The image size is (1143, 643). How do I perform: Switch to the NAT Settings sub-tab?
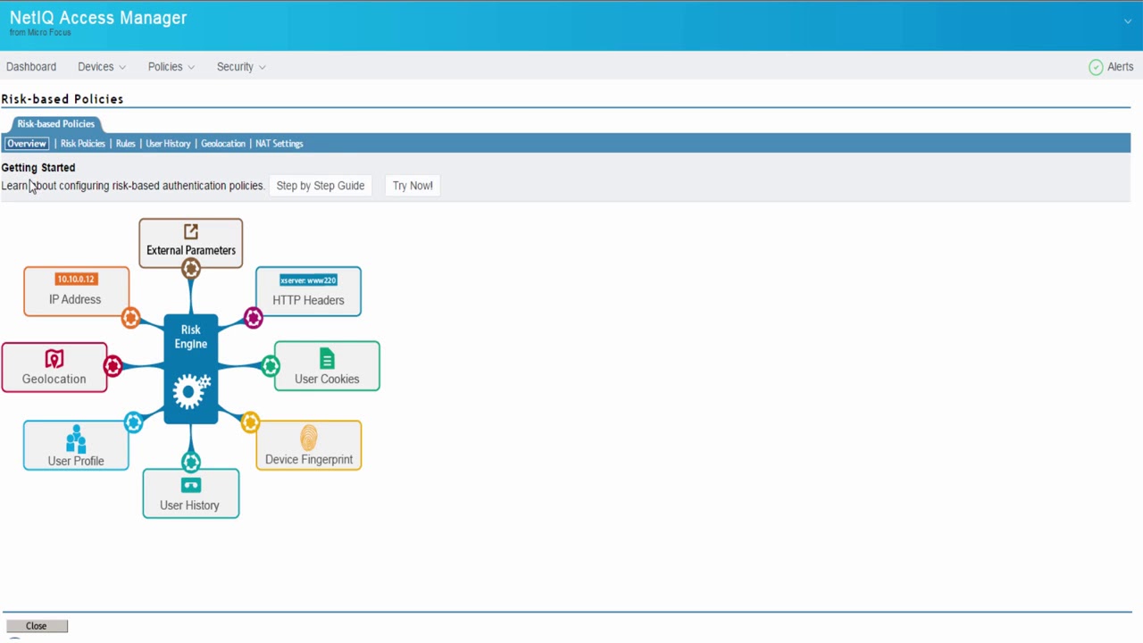(x=279, y=144)
